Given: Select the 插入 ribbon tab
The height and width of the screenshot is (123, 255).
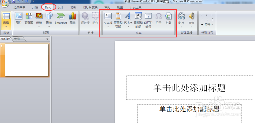Looking at the screenshot, I should pos(48,7).
